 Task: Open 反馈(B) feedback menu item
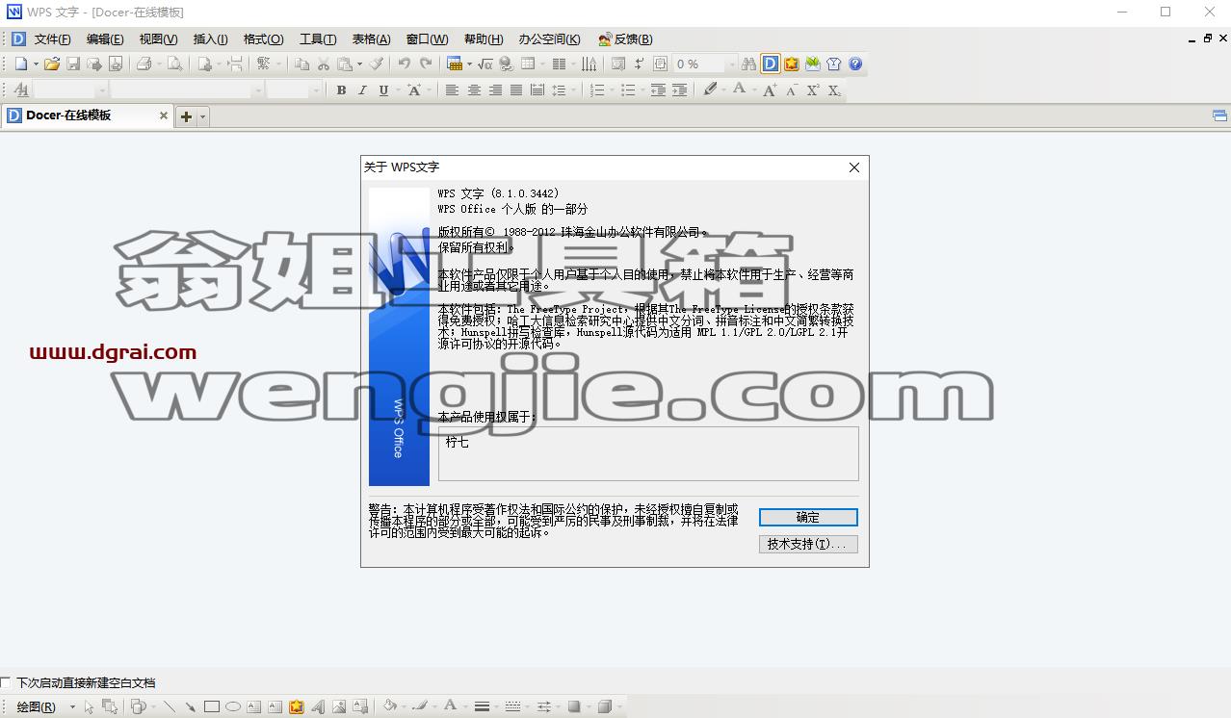click(x=625, y=38)
